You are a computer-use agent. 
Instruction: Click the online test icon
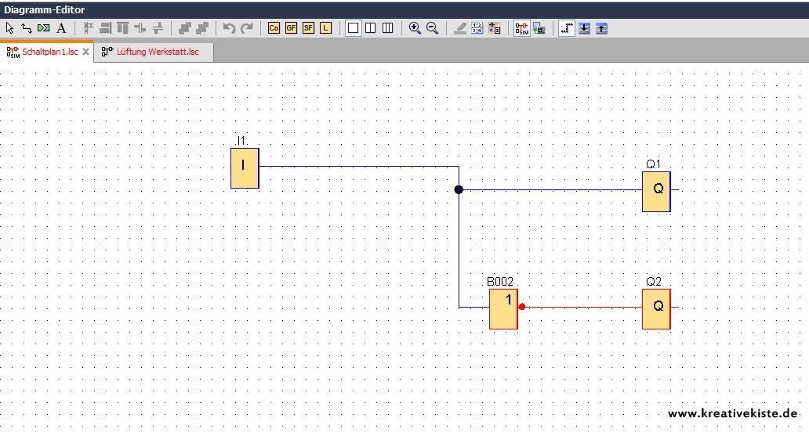(539, 28)
